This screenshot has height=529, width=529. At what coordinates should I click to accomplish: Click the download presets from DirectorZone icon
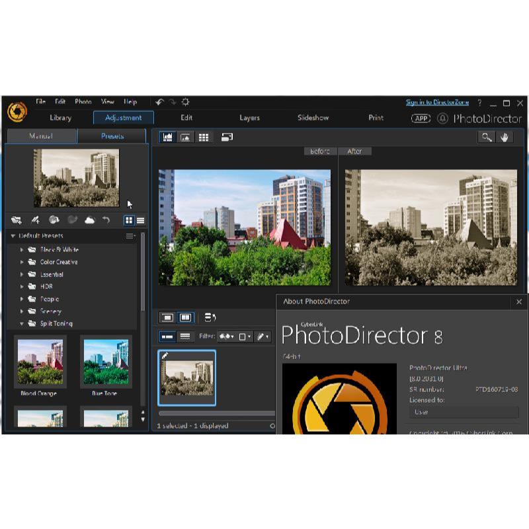(54, 221)
